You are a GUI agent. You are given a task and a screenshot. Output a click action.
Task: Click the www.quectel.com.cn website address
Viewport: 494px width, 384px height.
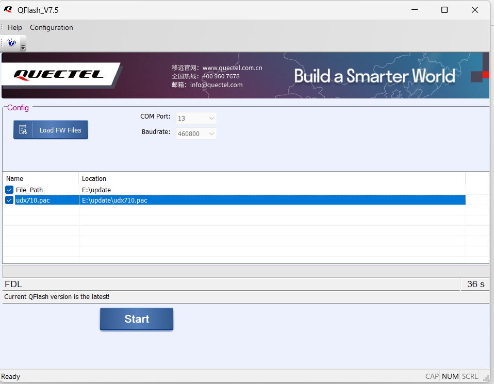click(232, 68)
